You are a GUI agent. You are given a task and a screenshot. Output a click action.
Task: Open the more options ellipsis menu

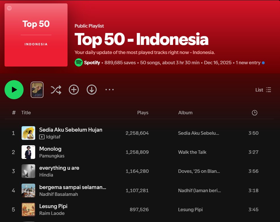[110, 90]
